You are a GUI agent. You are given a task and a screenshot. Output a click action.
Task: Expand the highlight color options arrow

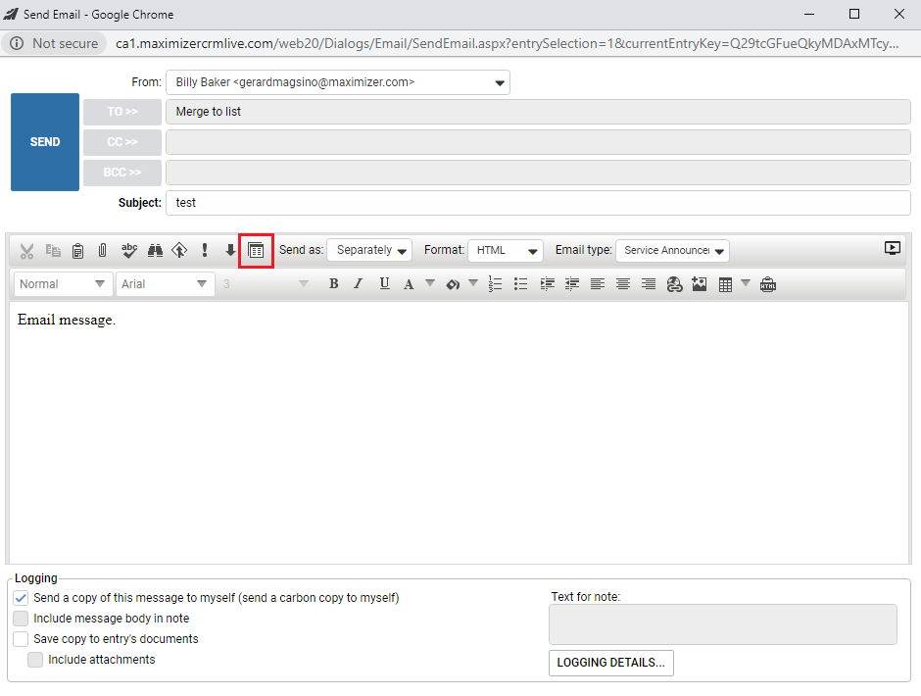pos(473,283)
